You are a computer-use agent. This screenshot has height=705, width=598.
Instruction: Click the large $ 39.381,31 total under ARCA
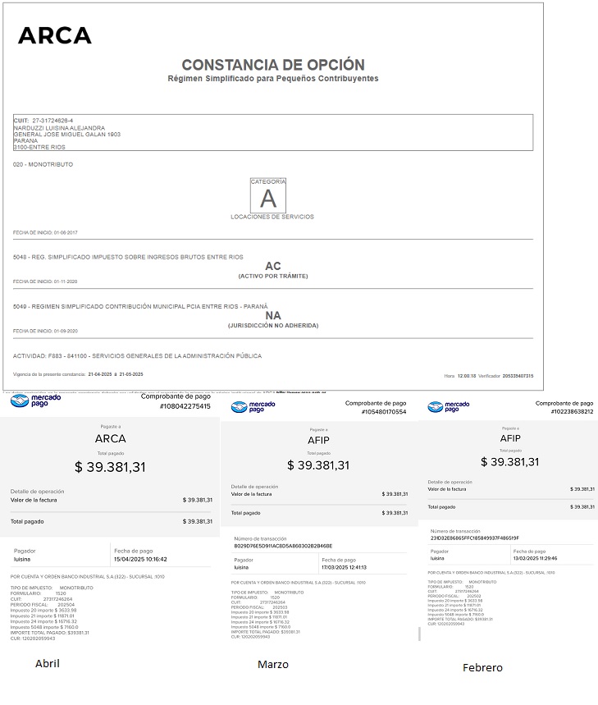tap(110, 467)
